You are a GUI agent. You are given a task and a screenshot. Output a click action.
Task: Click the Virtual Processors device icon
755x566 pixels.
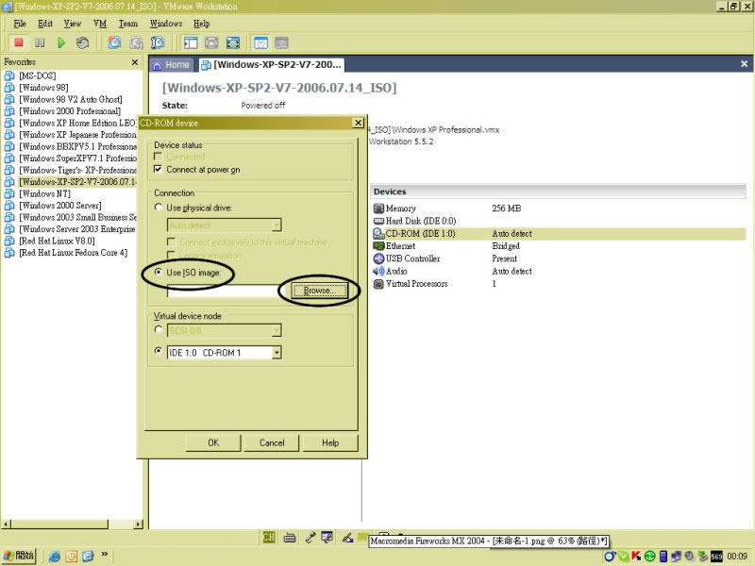(x=379, y=284)
